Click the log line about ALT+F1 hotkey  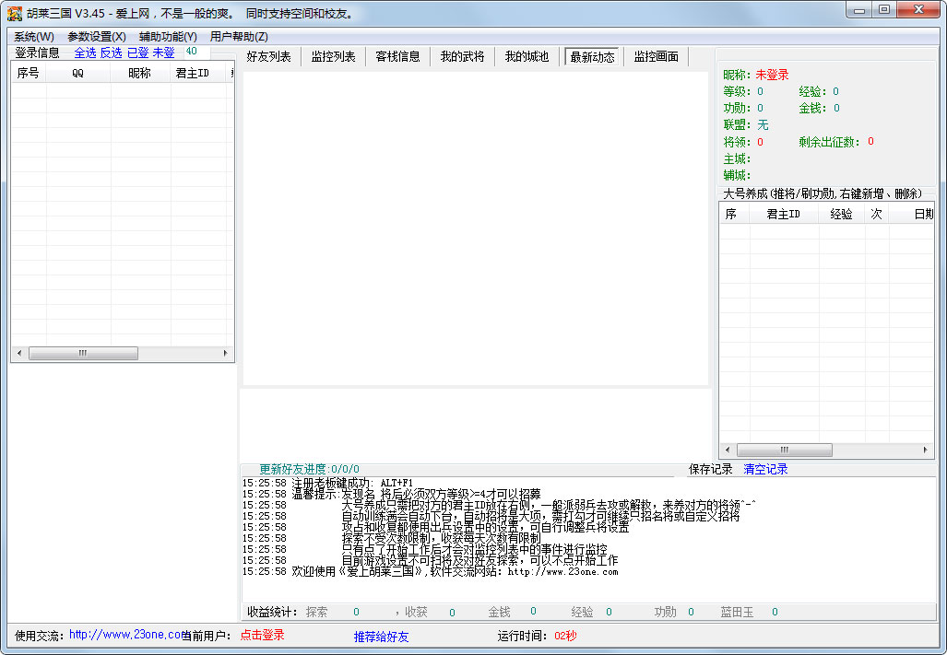pyautogui.click(x=327, y=483)
